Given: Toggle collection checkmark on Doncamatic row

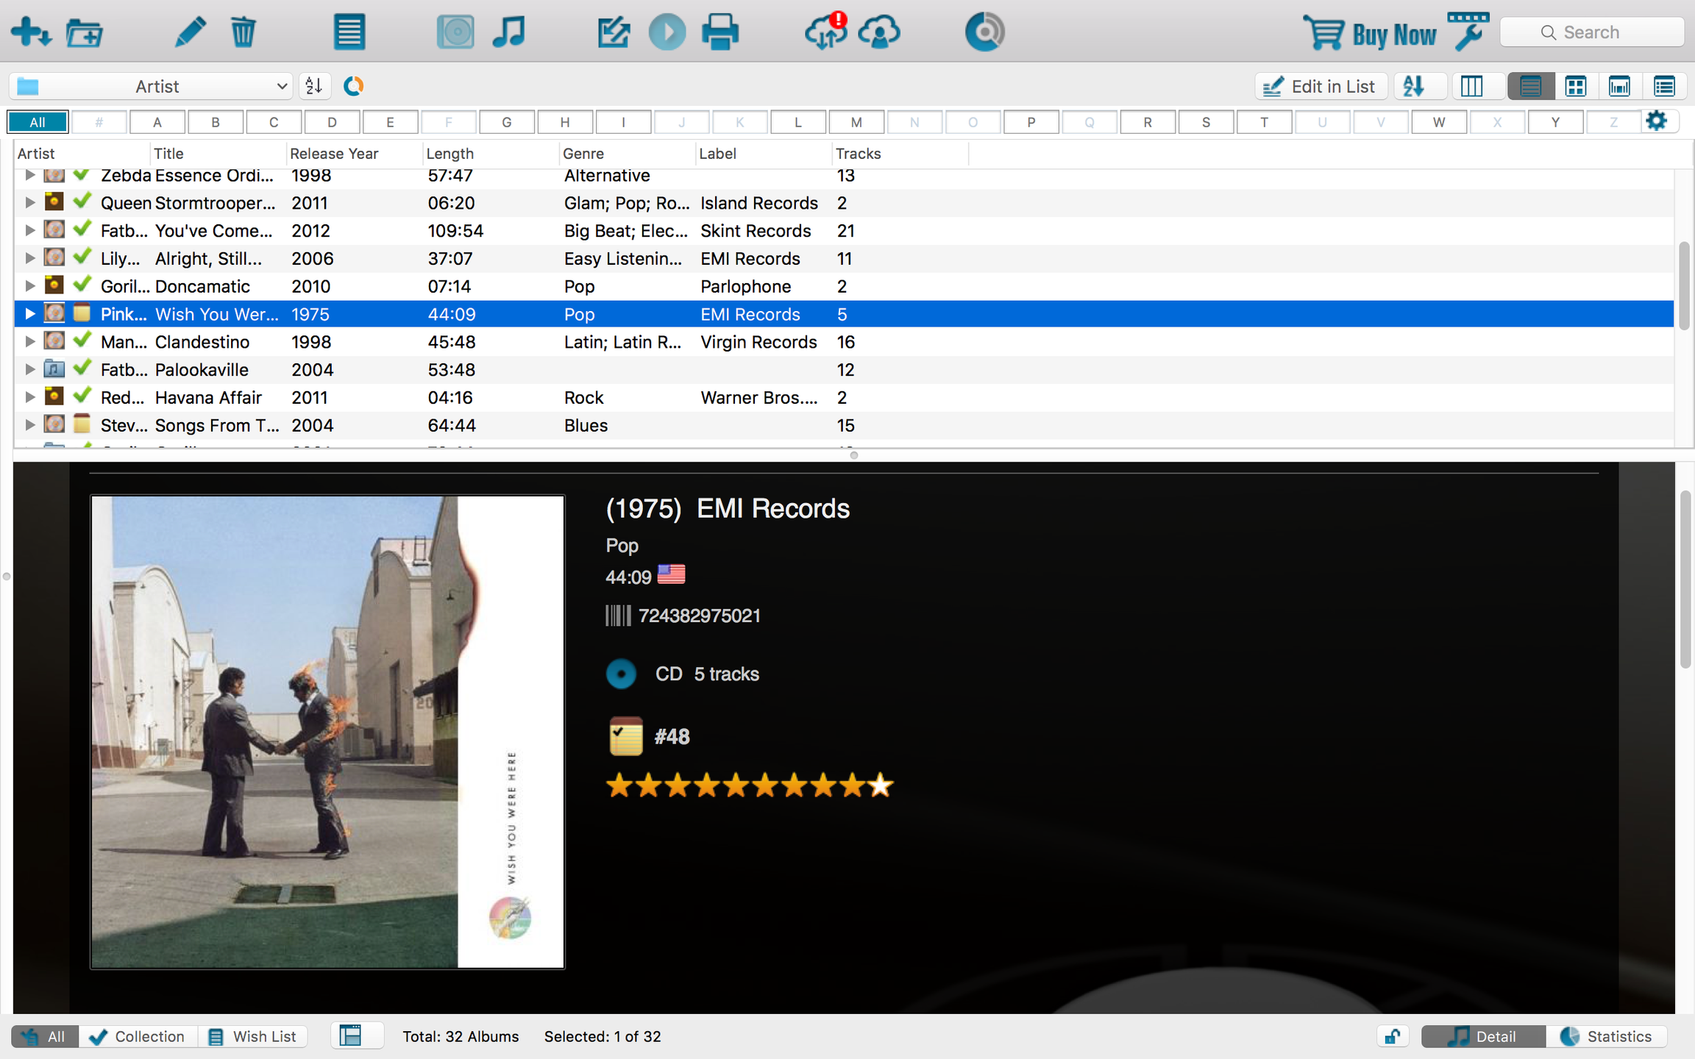Looking at the screenshot, I should [82, 284].
